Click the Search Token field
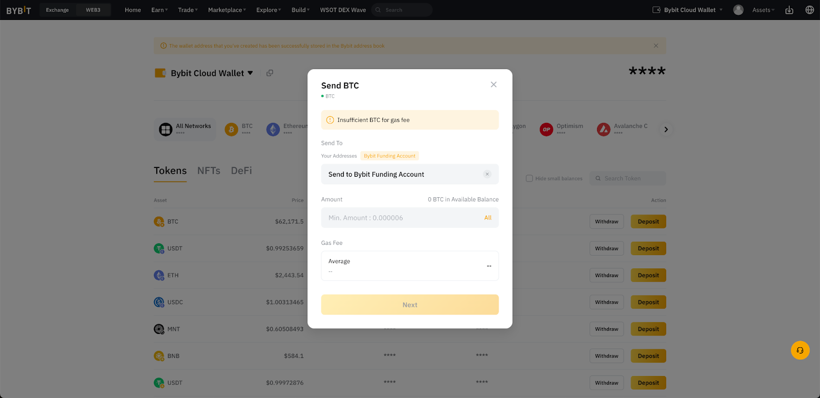The image size is (820, 398). (628, 178)
